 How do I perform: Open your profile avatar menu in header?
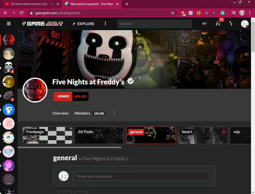(245, 24)
